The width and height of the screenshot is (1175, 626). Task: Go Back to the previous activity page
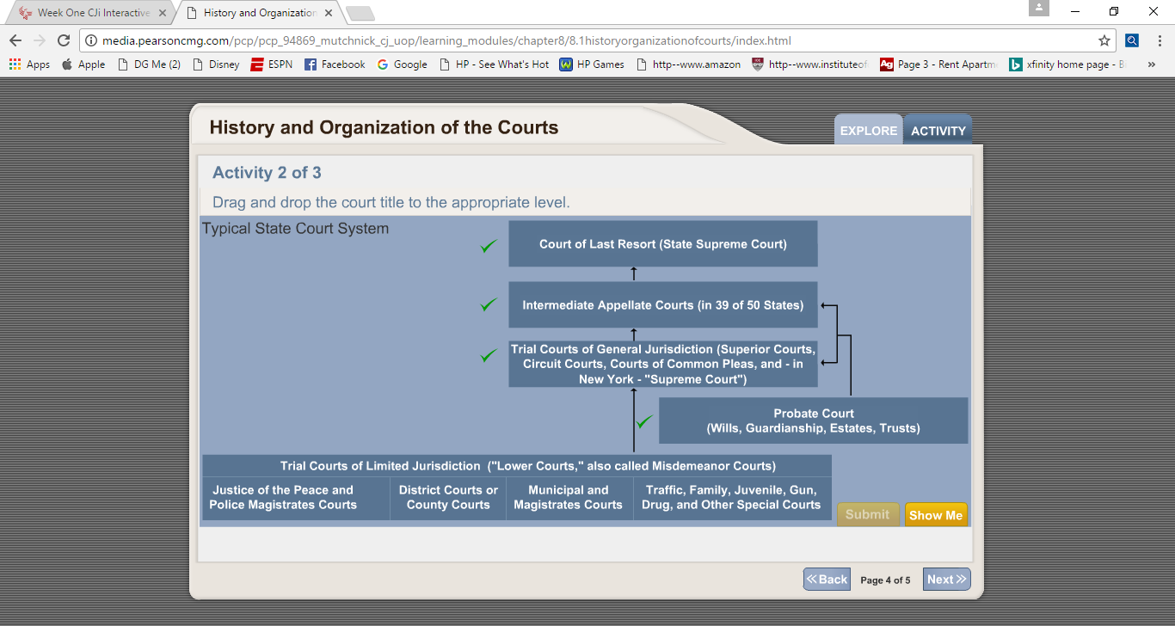pyautogui.click(x=827, y=580)
